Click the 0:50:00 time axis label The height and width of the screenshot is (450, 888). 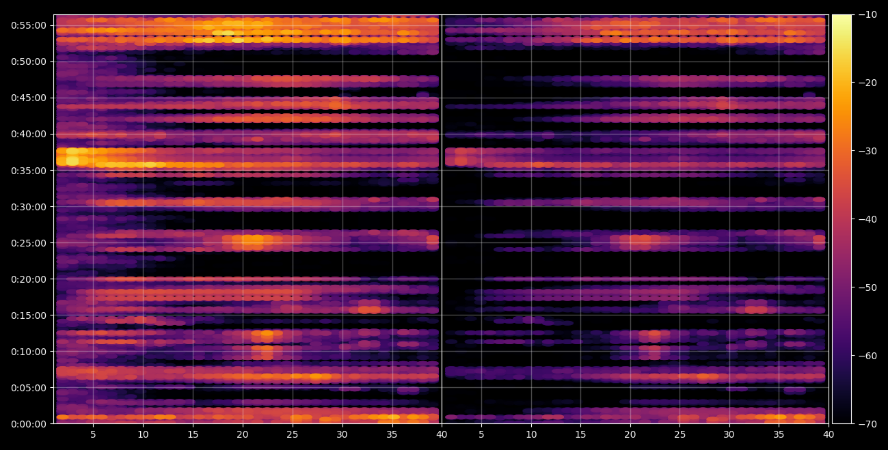[29, 61]
